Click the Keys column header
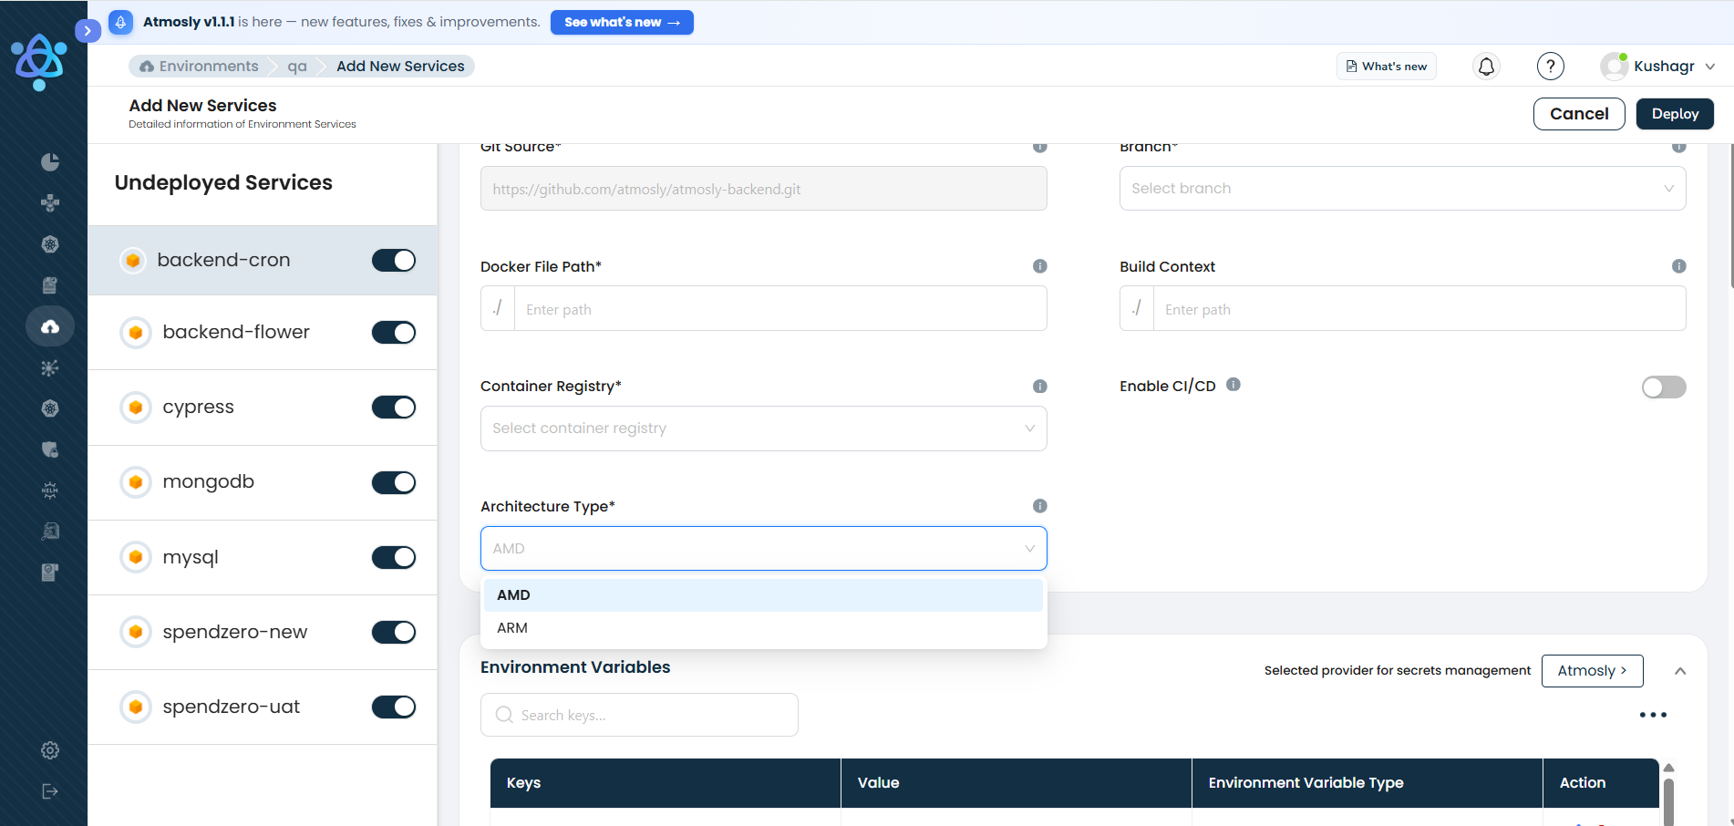This screenshot has height=826, width=1734. [666, 783]
